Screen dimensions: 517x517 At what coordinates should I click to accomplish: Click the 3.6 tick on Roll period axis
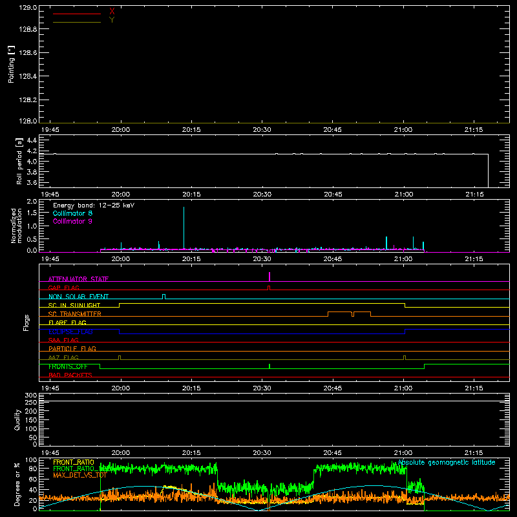(x=32, y=182)
